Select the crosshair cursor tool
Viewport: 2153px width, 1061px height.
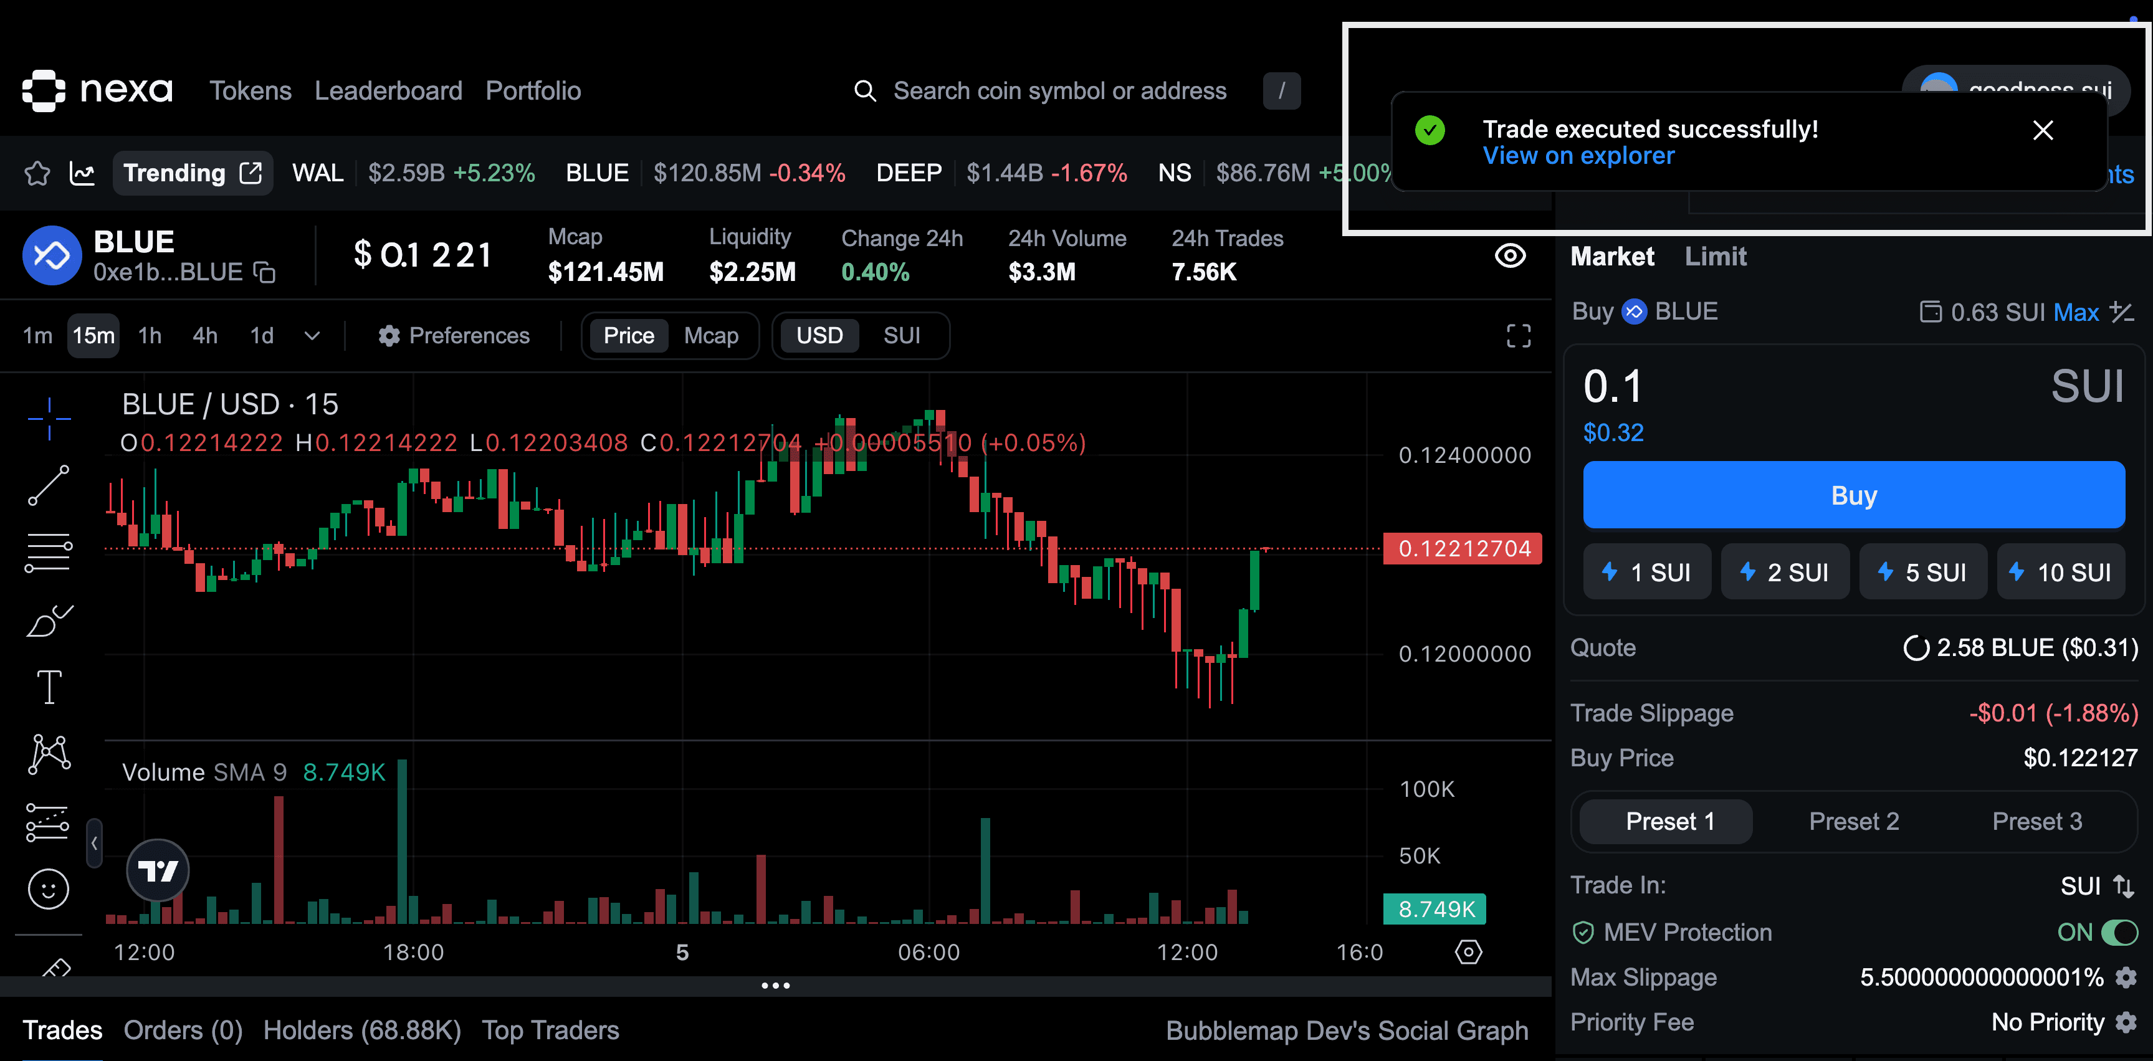point(49,416)
